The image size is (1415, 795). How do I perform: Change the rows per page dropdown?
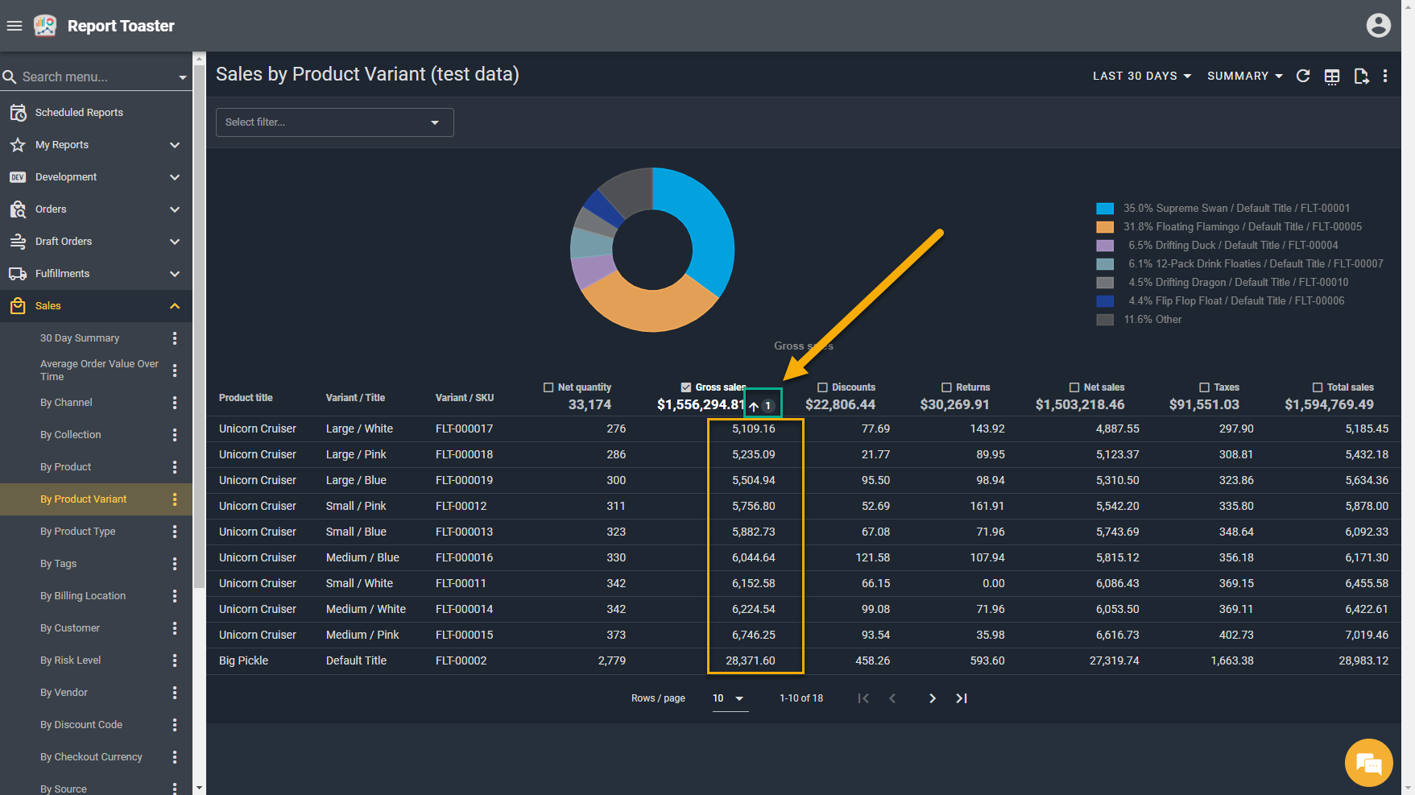click(x=728, y=698)
